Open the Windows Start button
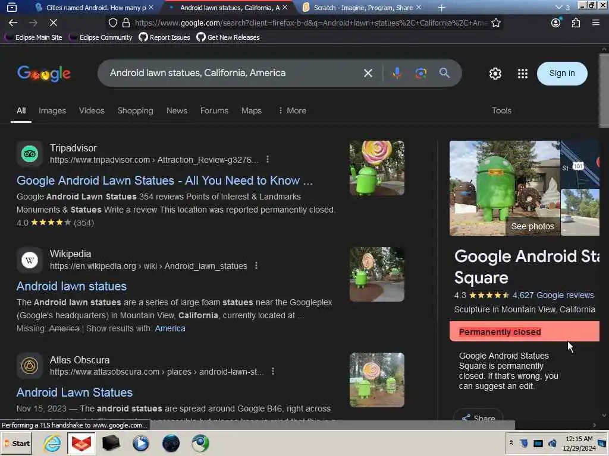The image size is (609, 456). tap(17, 444)
